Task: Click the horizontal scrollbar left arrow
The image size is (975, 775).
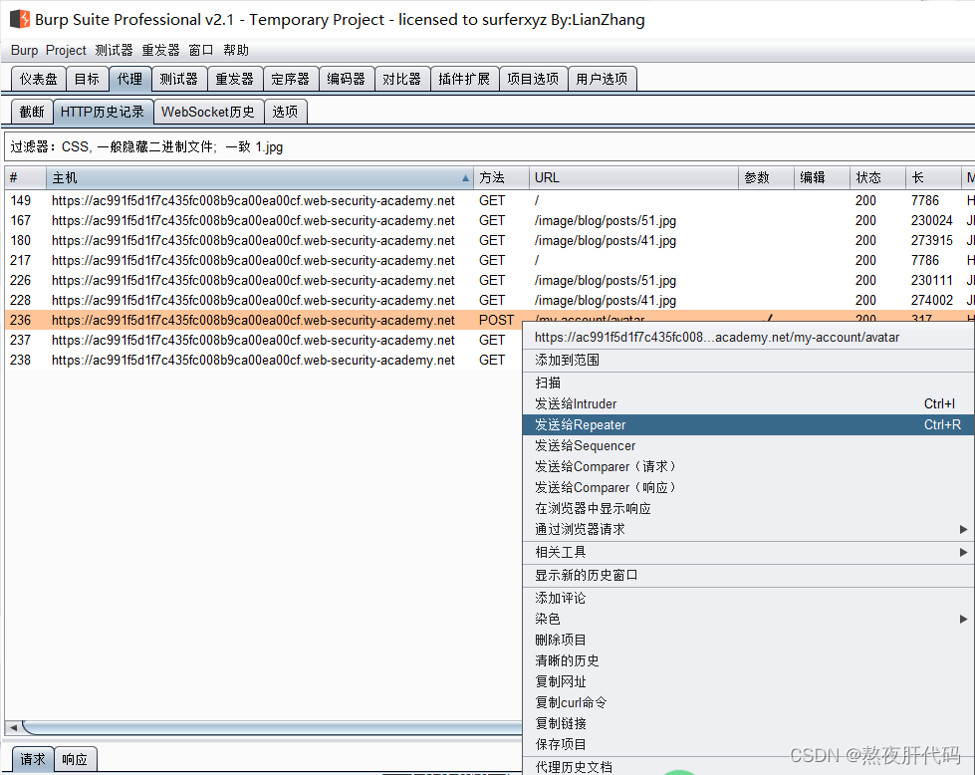Action: click(13, 727)
